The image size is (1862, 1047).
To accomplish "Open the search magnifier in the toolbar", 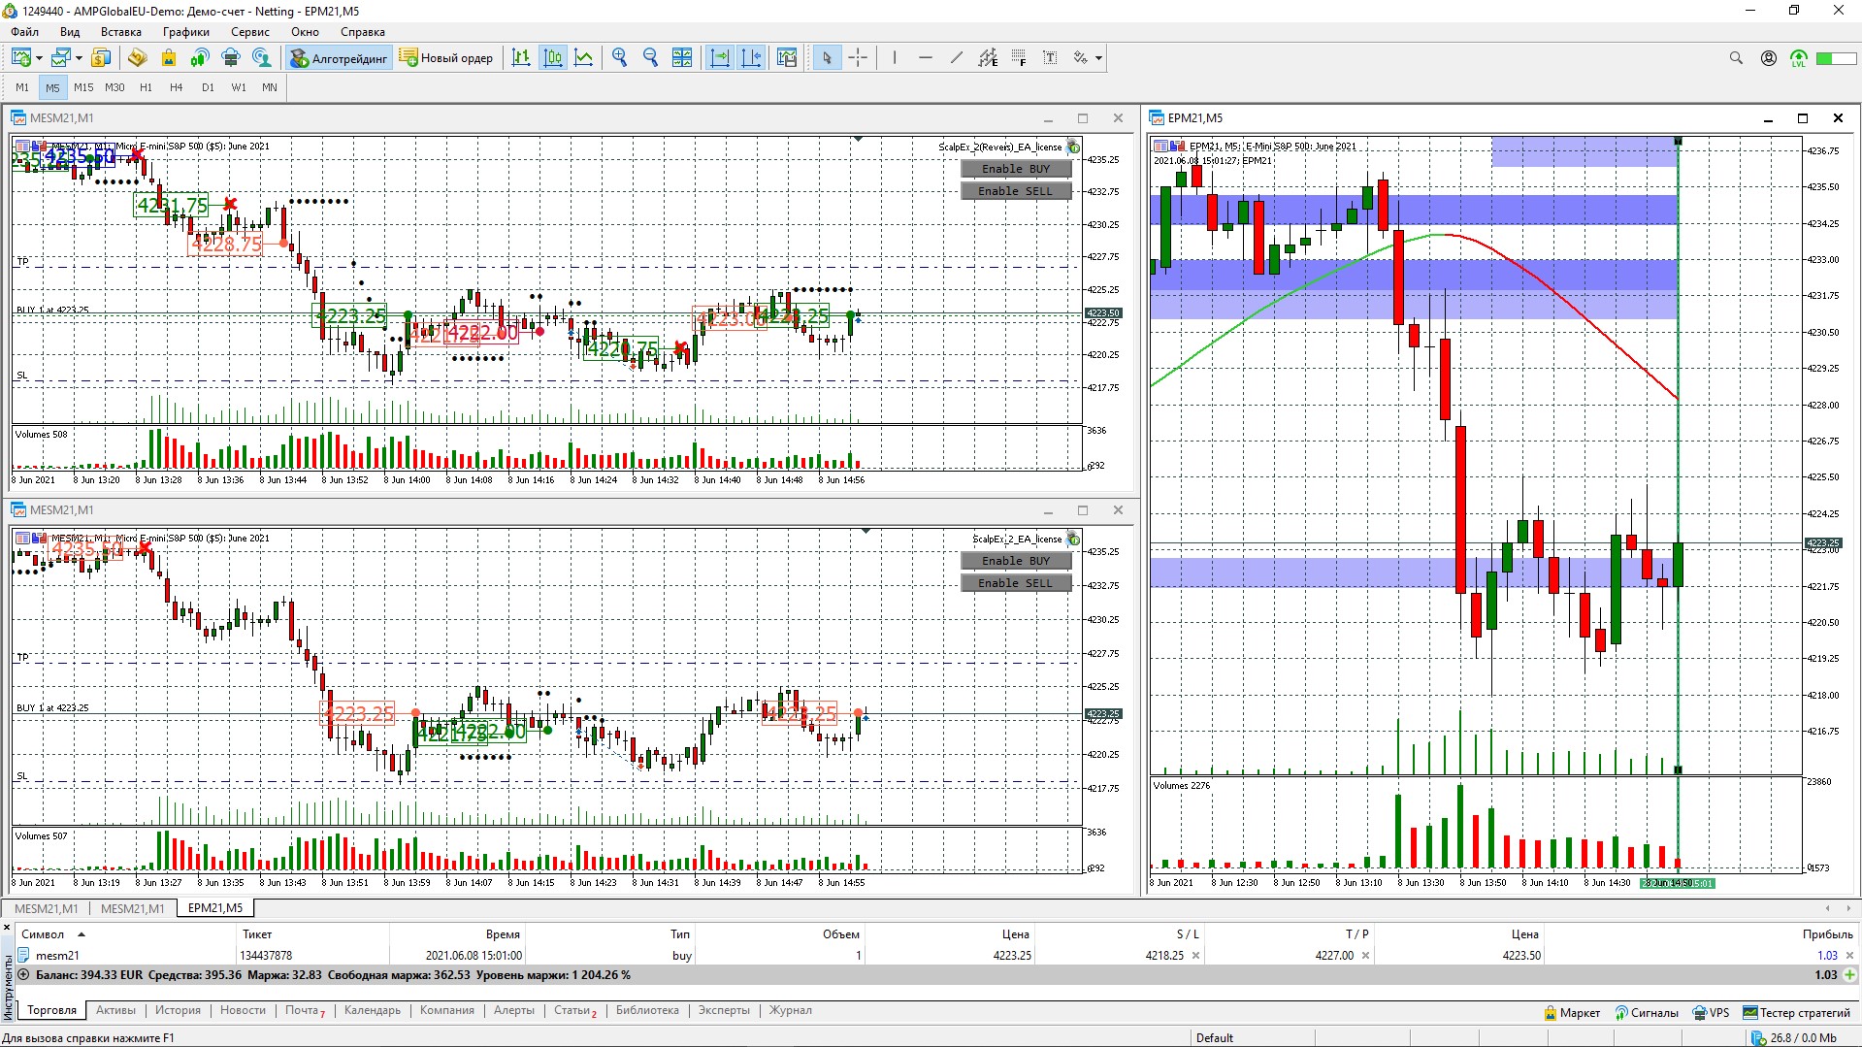I will click(x=1736, y=58).
